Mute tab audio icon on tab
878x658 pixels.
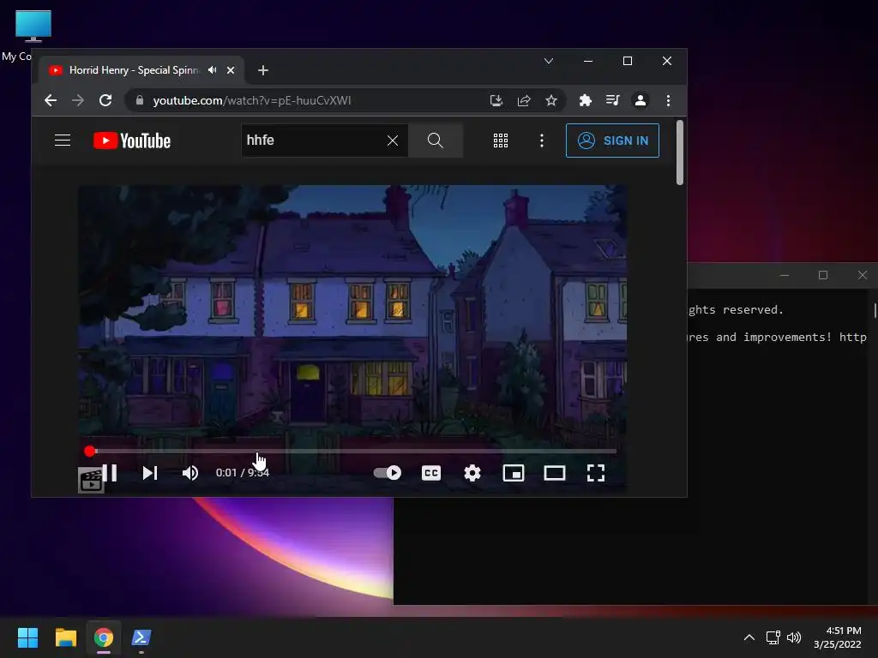coord(213,70)
